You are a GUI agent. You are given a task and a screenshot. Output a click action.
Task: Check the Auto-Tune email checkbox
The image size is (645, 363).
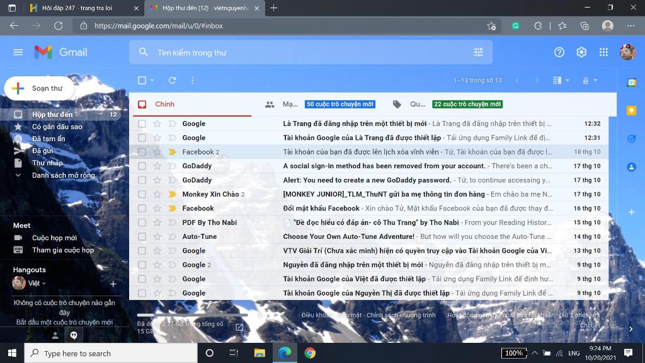point(142,237)
